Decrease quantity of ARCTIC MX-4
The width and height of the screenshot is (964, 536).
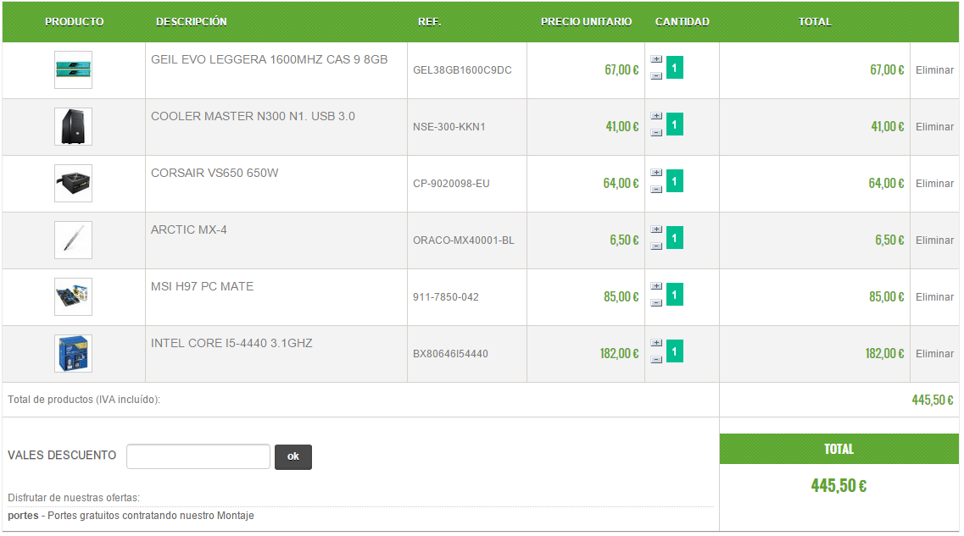coord(656,246)
